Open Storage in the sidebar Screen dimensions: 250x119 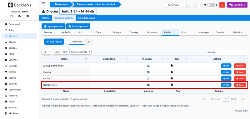coord(19,48)
